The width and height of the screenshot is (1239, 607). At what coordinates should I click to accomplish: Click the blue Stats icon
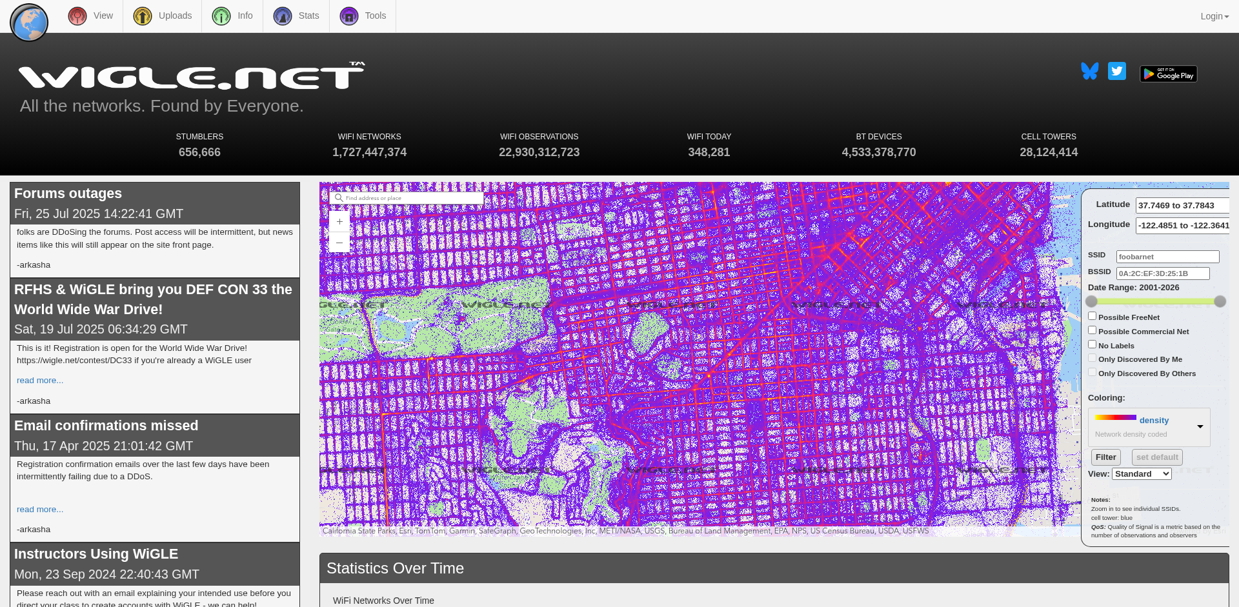point(283,16)
